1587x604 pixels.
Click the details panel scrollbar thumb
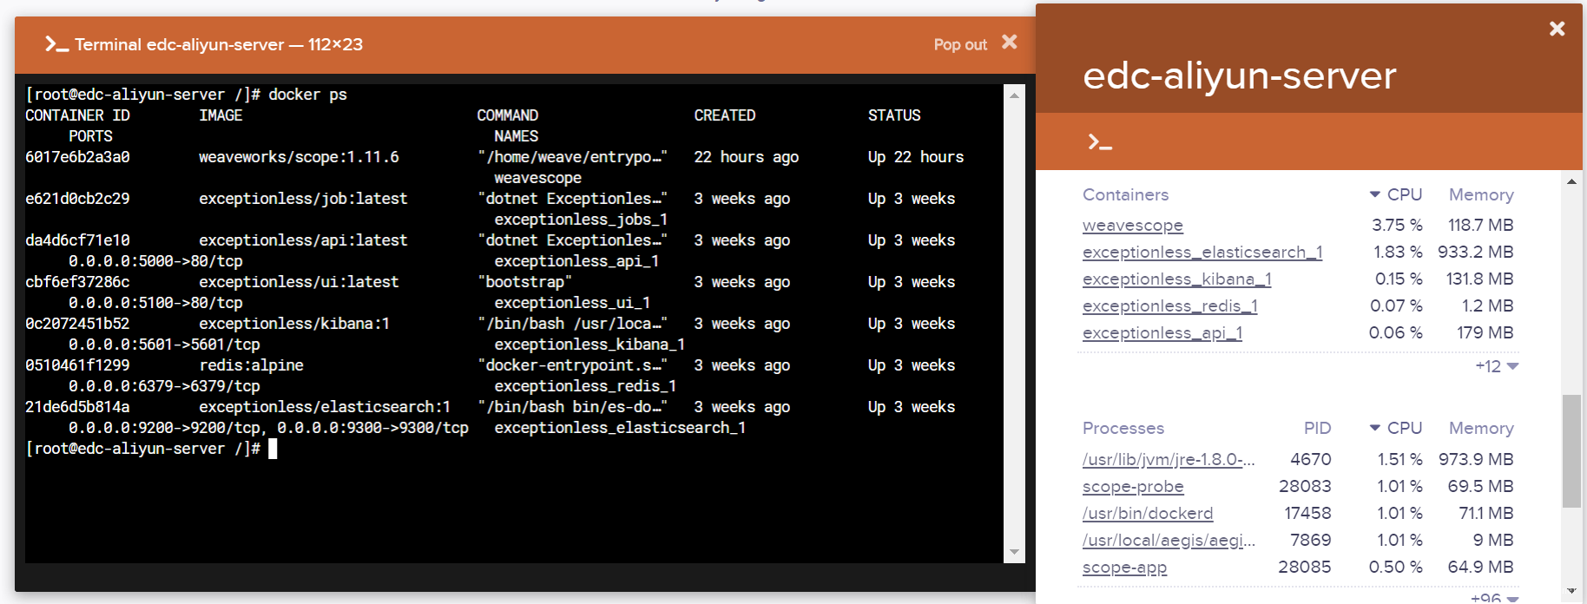(x=1571, y=451)
